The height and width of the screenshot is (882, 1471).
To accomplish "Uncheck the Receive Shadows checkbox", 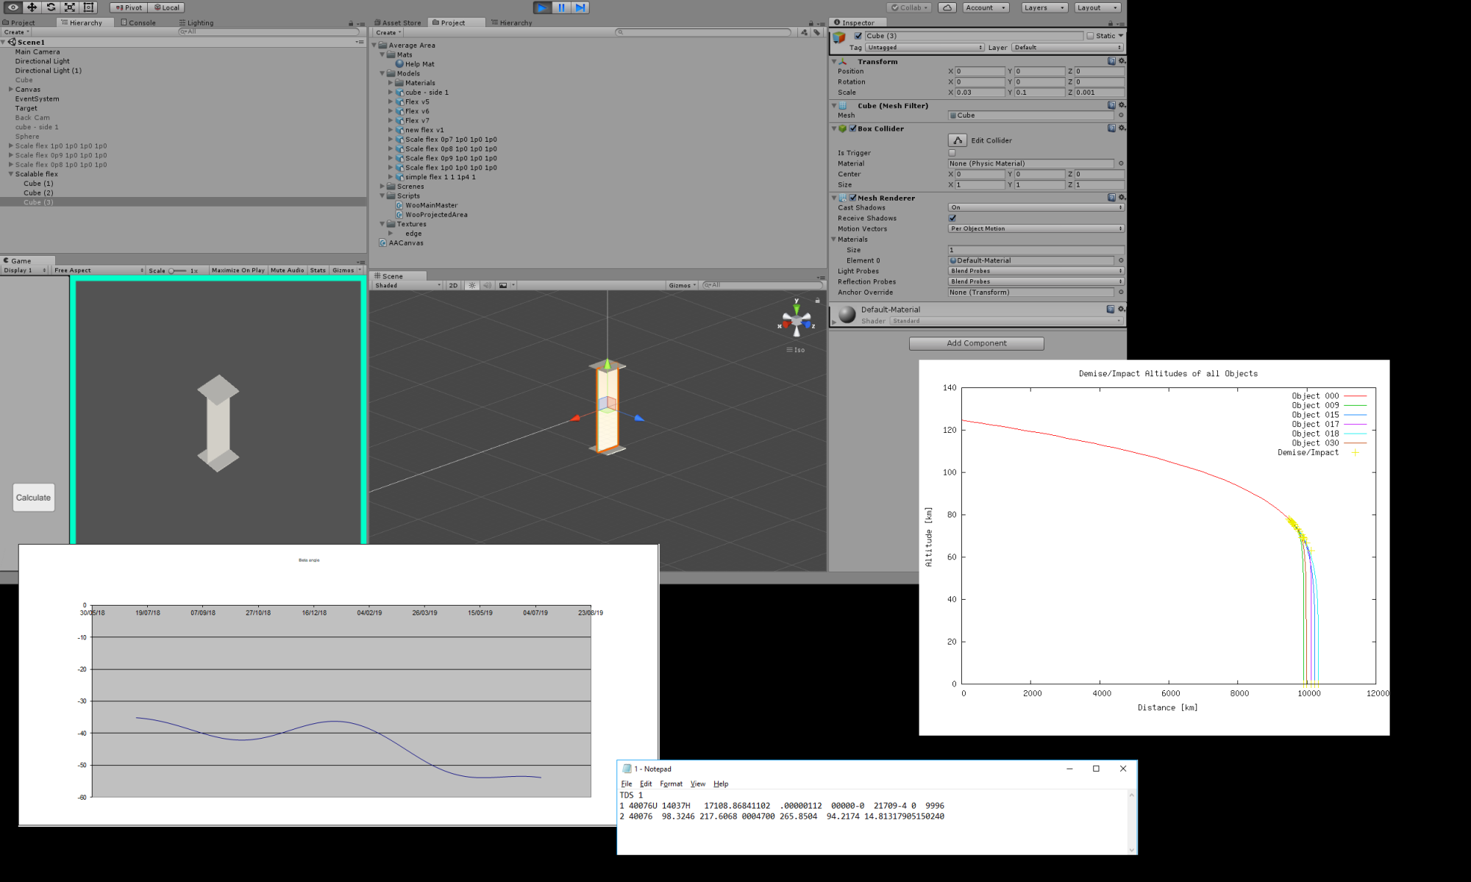I will pyautogui.click(x=952, y=218).
